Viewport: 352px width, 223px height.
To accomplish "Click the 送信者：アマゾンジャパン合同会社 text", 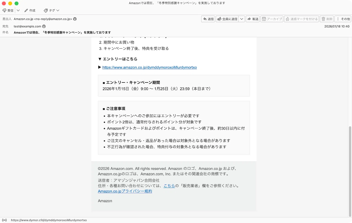I will (129, 181).
